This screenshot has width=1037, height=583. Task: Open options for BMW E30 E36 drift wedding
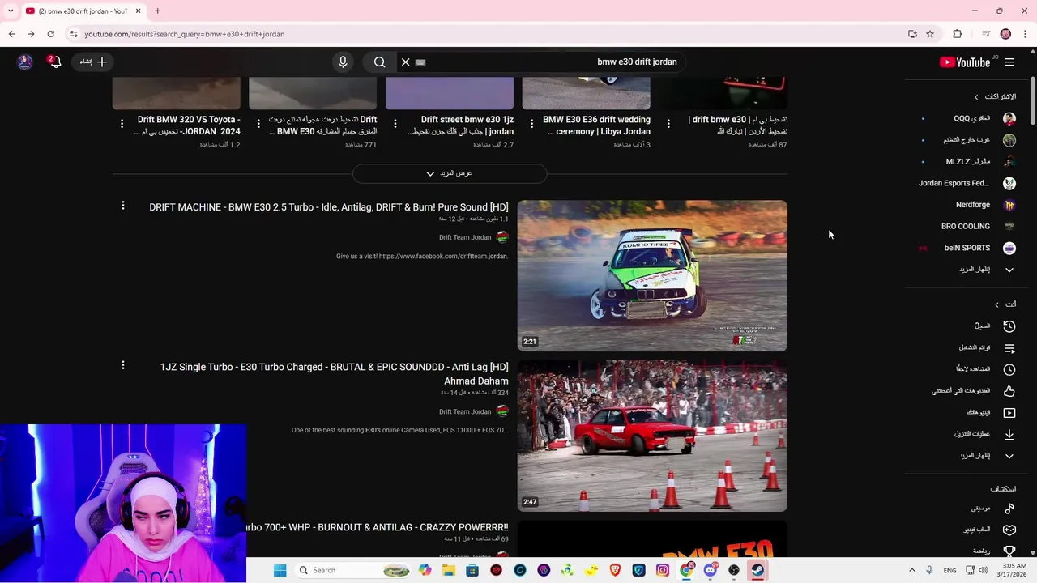click(x=531, y=124)
